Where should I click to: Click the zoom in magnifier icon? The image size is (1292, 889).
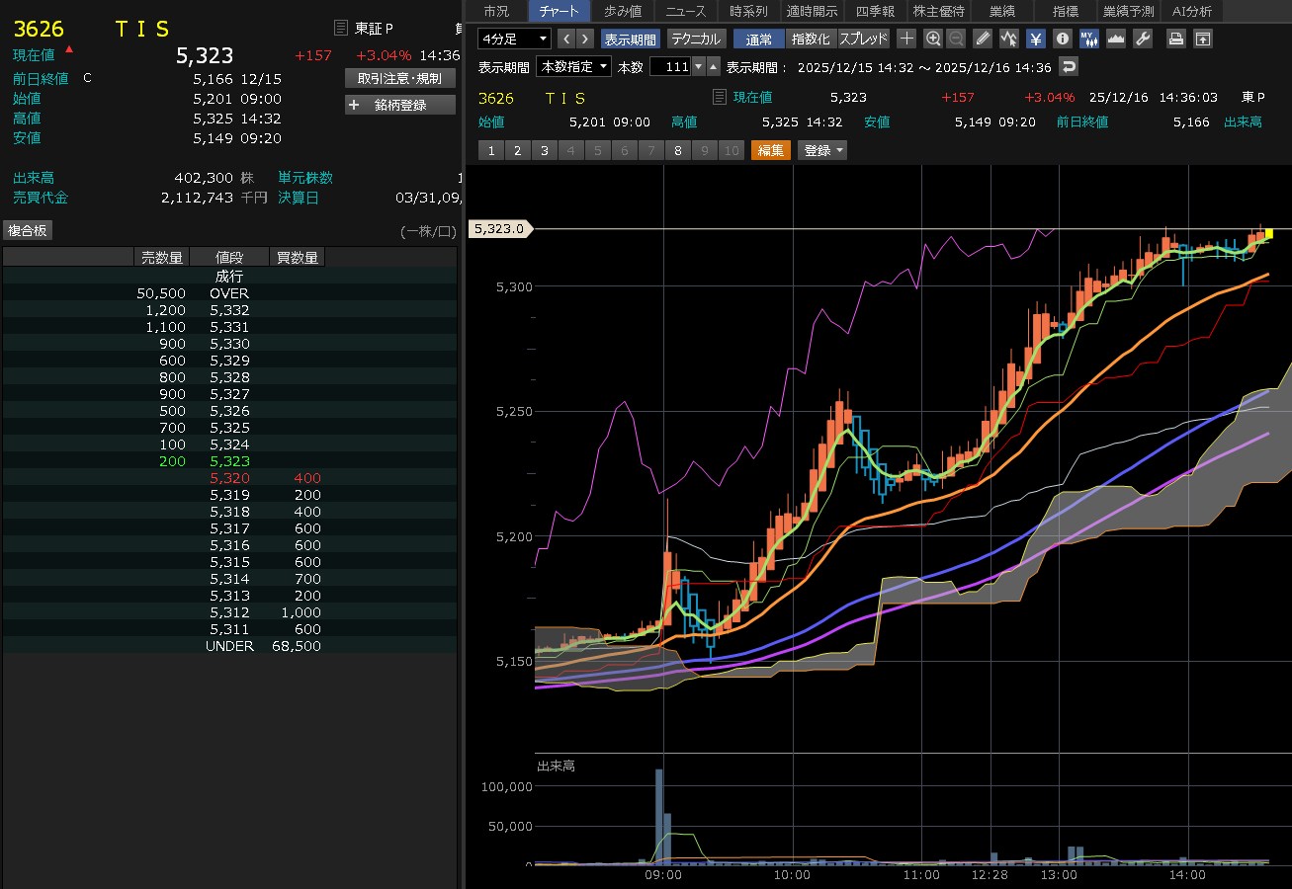[932, 39]
